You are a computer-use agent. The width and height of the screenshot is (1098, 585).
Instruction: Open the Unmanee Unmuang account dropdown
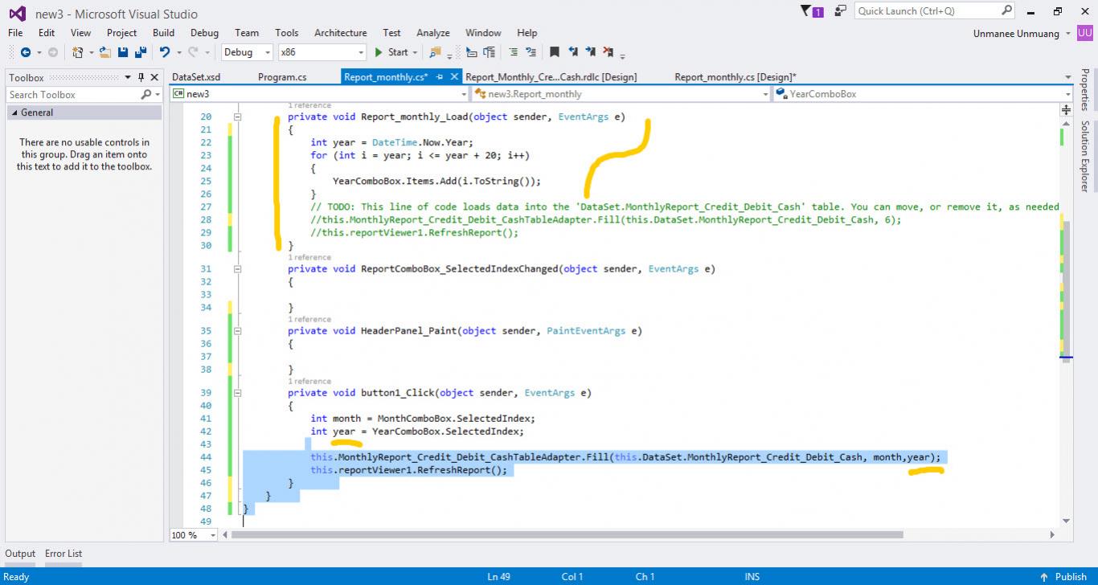1067,34
